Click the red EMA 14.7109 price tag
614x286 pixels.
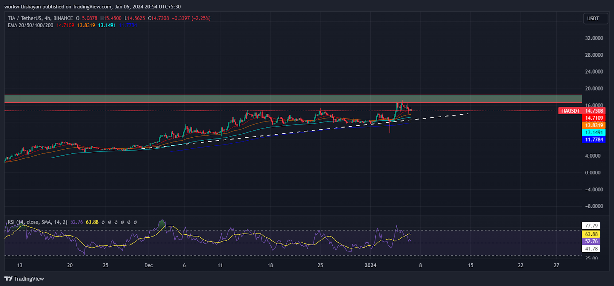pyautogui.click(x=594, y=118)
